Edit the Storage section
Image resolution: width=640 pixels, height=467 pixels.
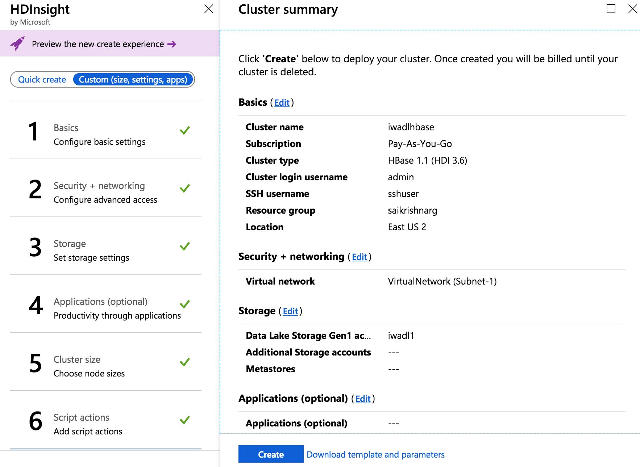pyautogui.click(x=290, y=311)
